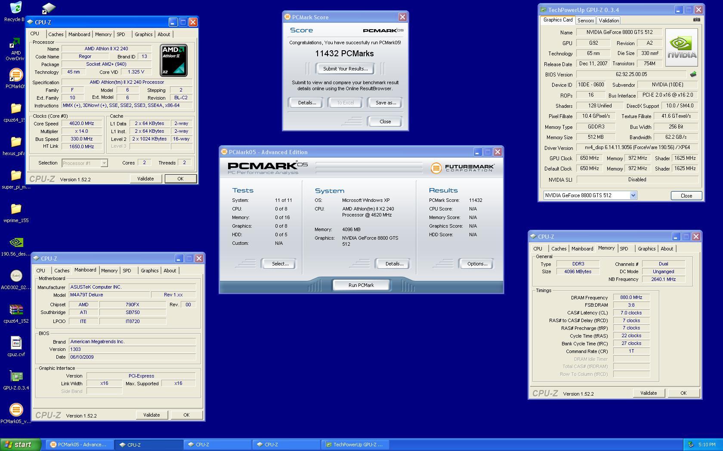Switch to PCMark05 Advanced taskbar button

(x=80, y=445)
